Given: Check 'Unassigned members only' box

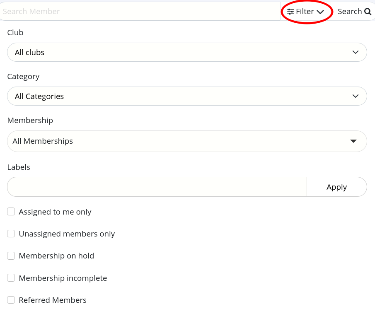Looking at the screenshot, I should pos(11,234).
